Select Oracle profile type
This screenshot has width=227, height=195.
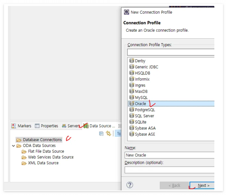click(x=171, y=104)
